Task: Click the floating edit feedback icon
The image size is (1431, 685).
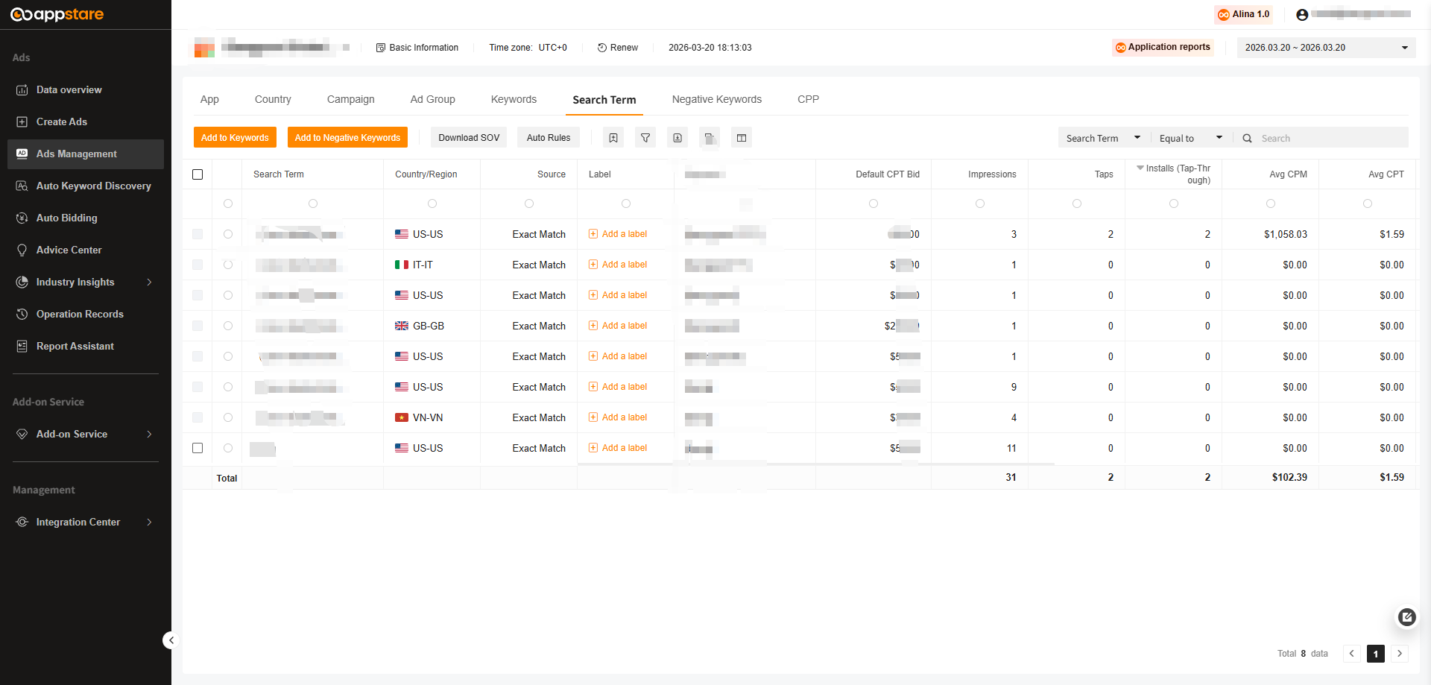Action: click(x=1406, y=616)
